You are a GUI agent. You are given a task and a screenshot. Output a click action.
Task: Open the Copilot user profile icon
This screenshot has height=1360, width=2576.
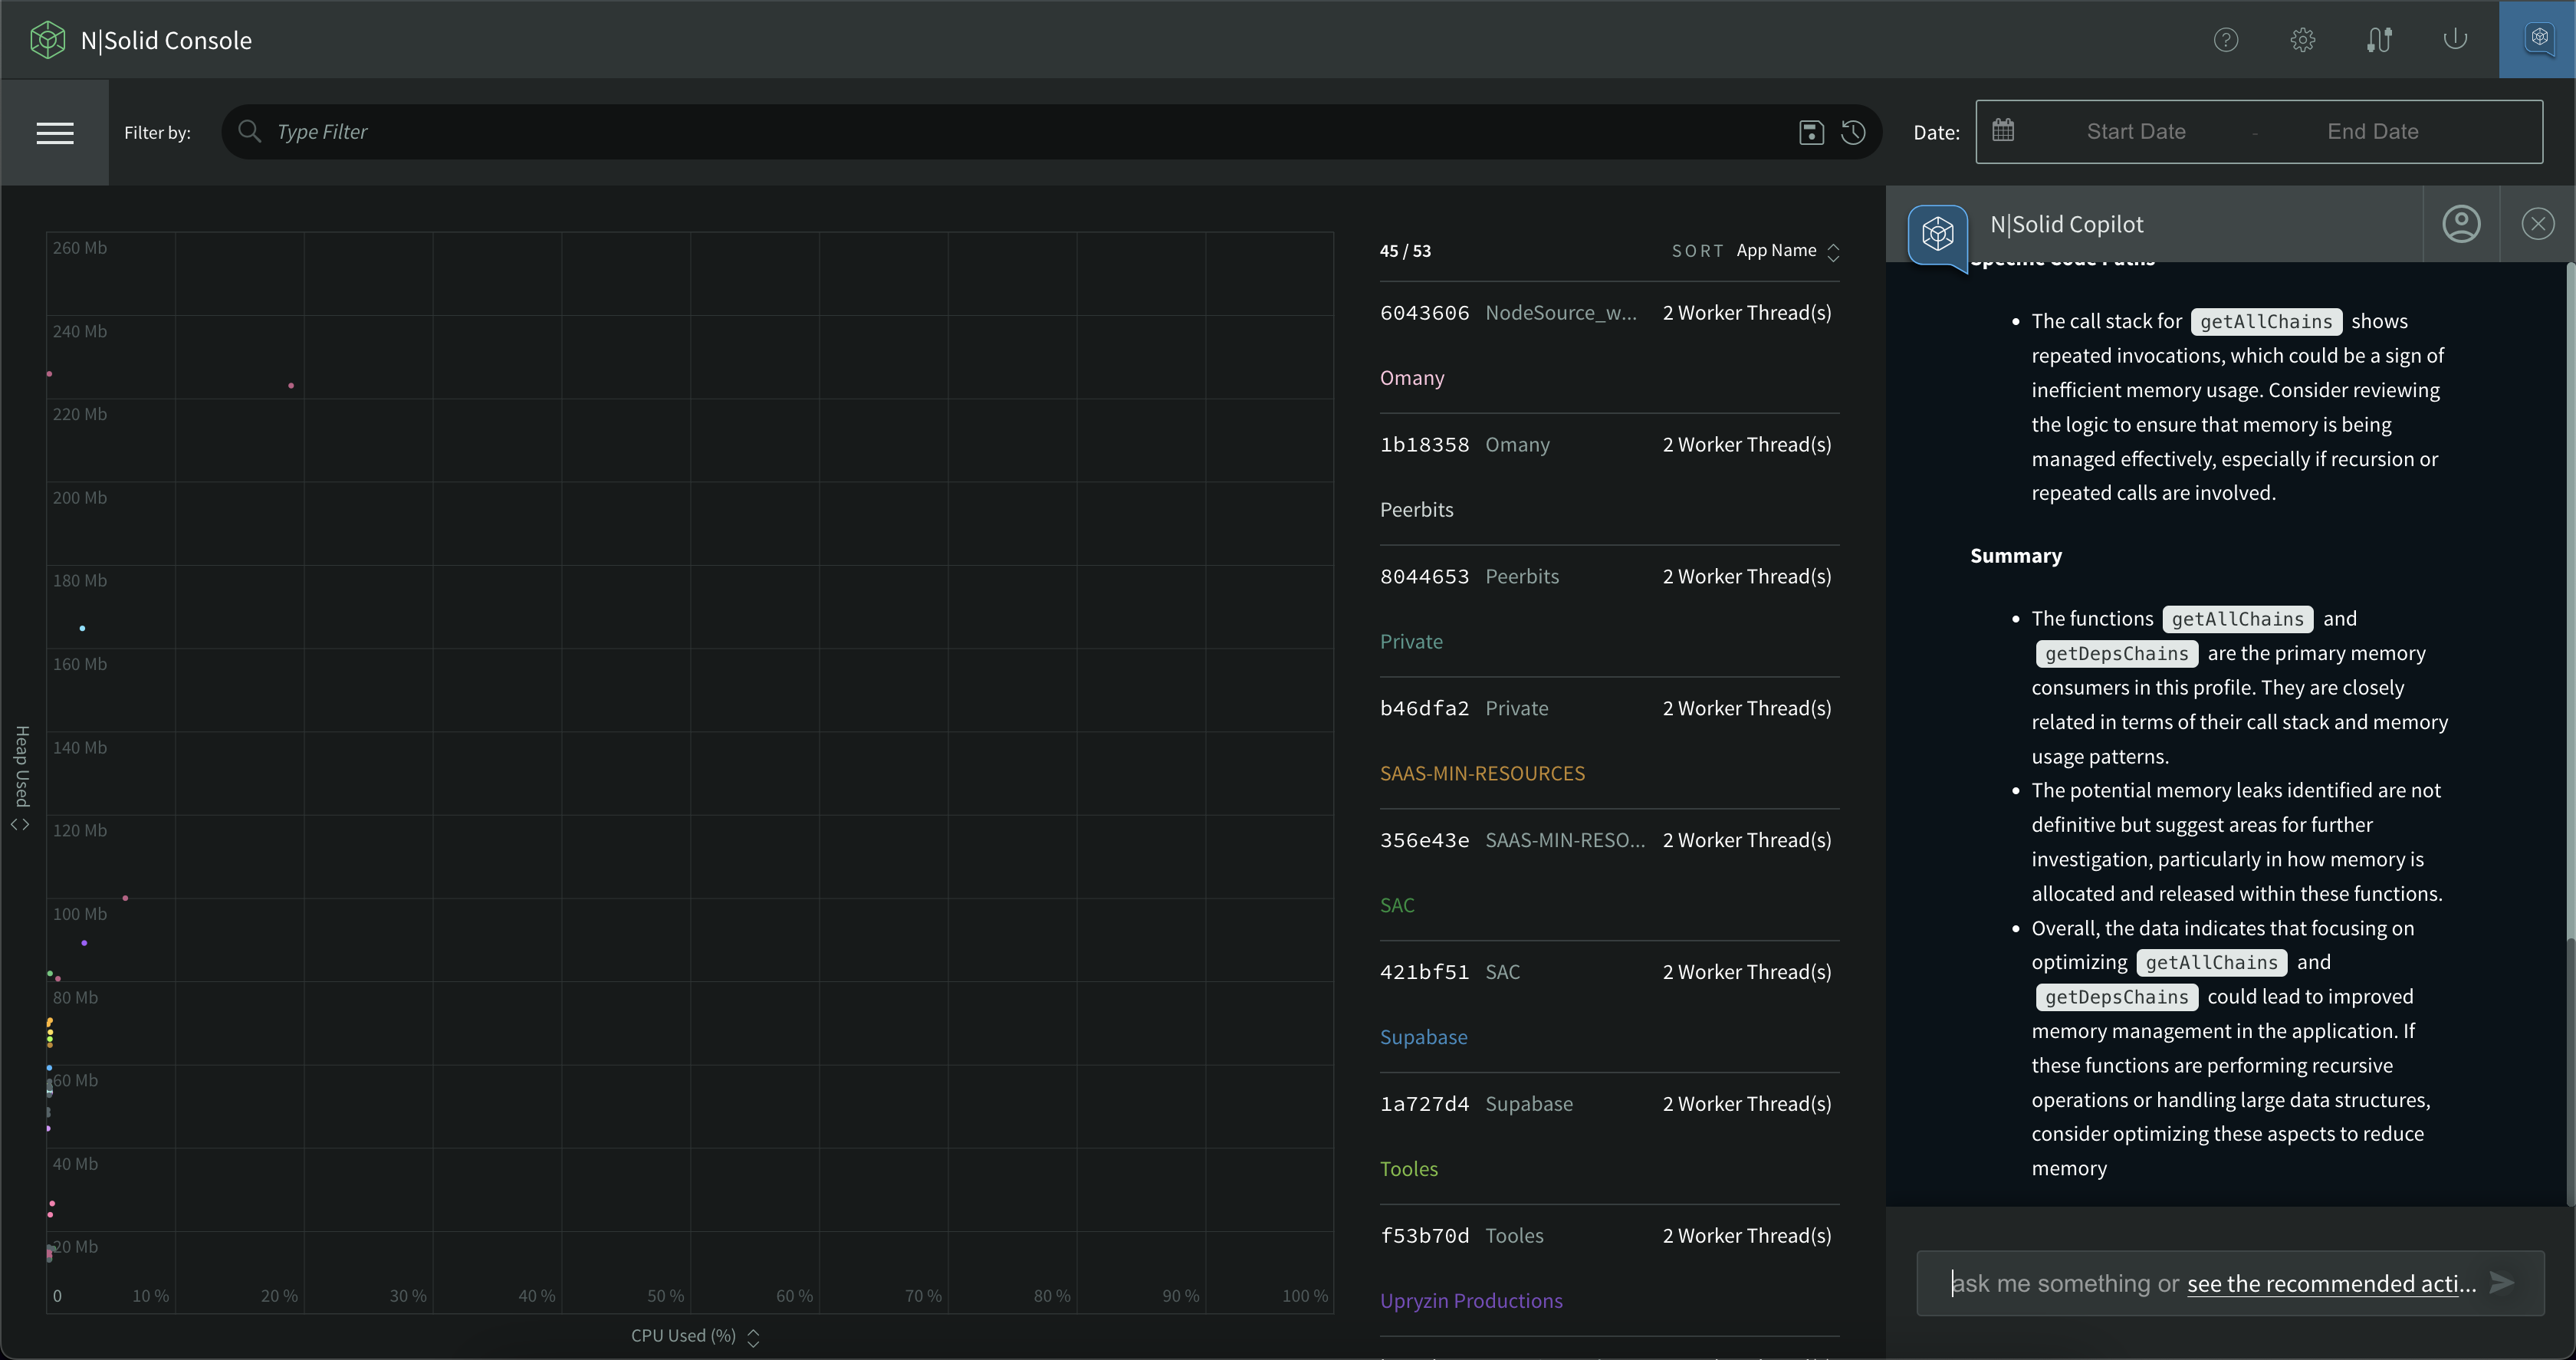[x=2461, y=224]
